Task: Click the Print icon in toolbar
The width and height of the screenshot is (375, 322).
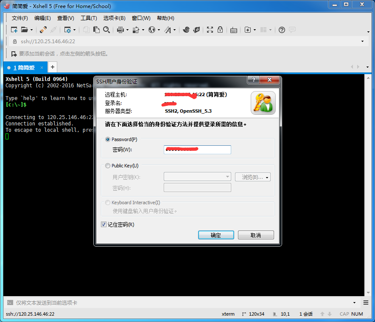Action: coord(120,30)
